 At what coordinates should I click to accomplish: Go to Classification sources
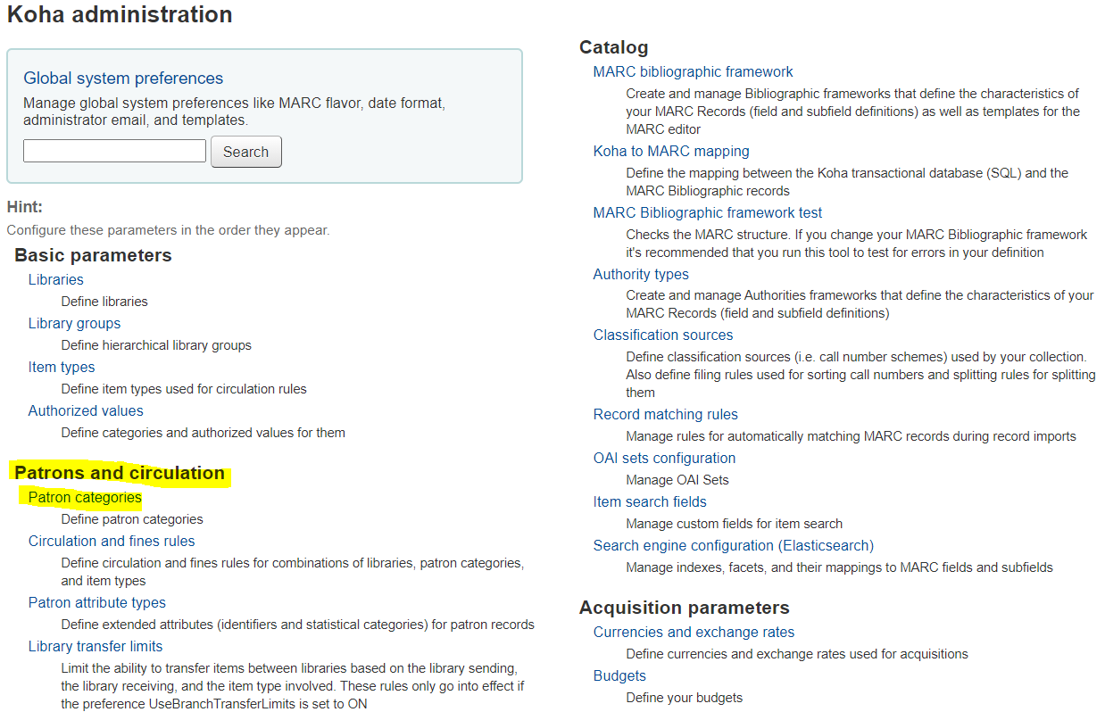[663, 335]
